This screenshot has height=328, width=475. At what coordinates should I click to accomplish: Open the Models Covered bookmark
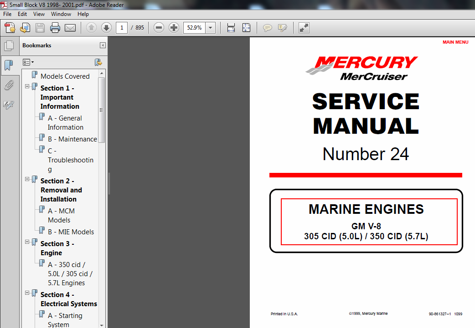(x=65, y=76)
